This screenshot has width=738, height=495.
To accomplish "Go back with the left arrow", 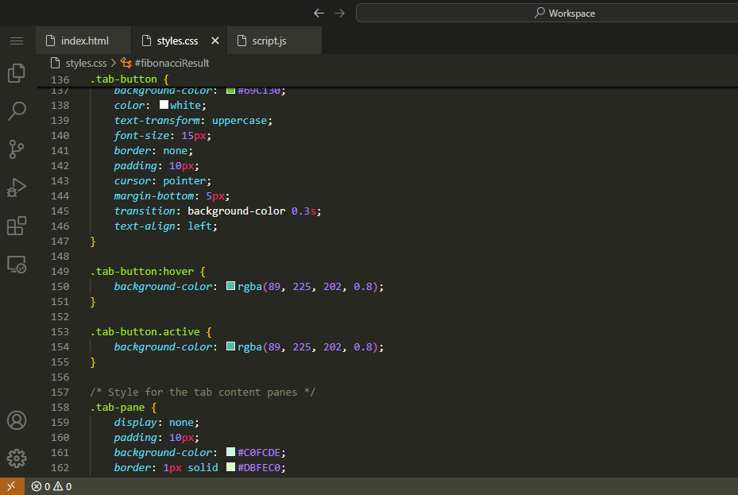I will 319,13.
